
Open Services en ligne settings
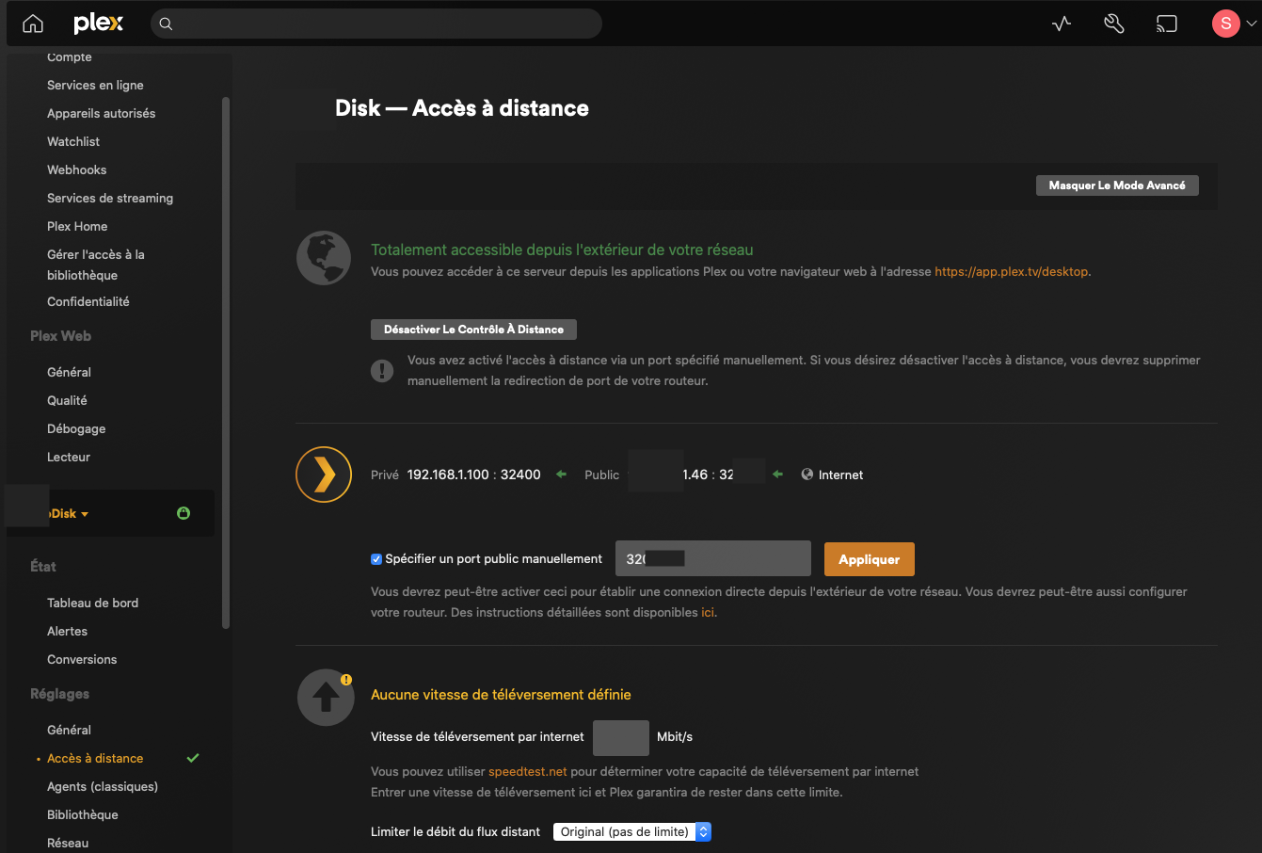tap(95, 85)
